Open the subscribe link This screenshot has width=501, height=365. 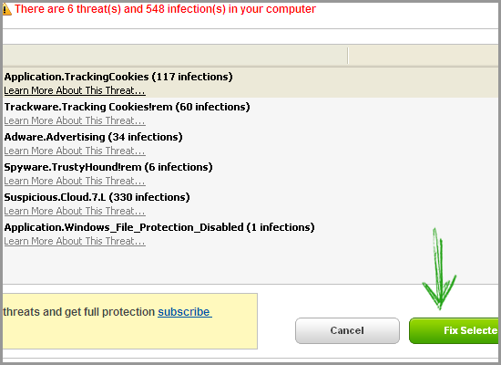point(185,312)
